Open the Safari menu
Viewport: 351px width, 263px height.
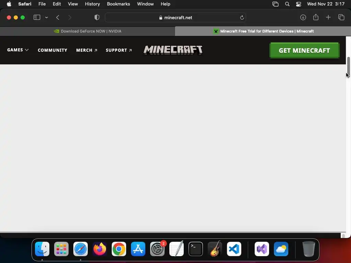(x=25, y=4)
